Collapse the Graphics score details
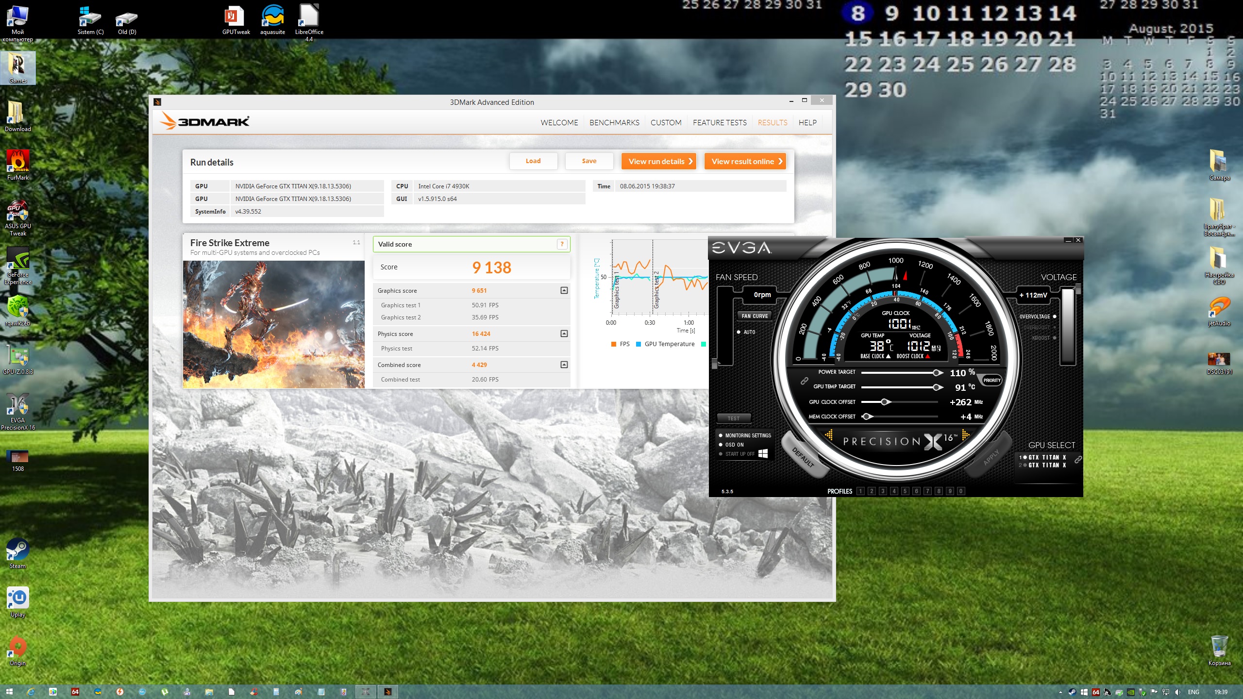The width and height of the screenshot is (1243, 699). (x=564, y=290)
